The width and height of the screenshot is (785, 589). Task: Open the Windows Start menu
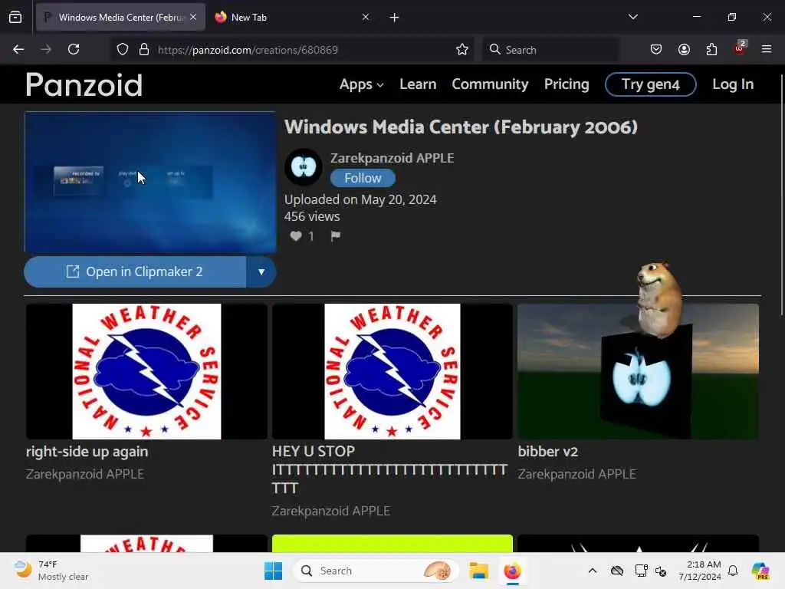274,571
